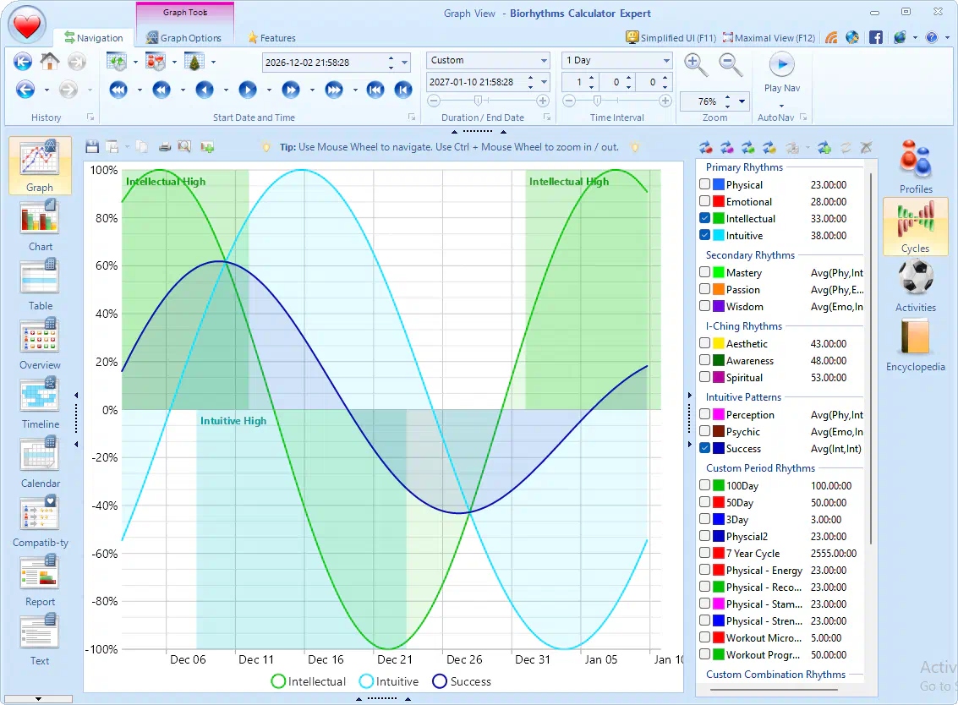Disable the Success rhythm checkbox
Screen dimensions: 958x705
(x=705, y=448)
